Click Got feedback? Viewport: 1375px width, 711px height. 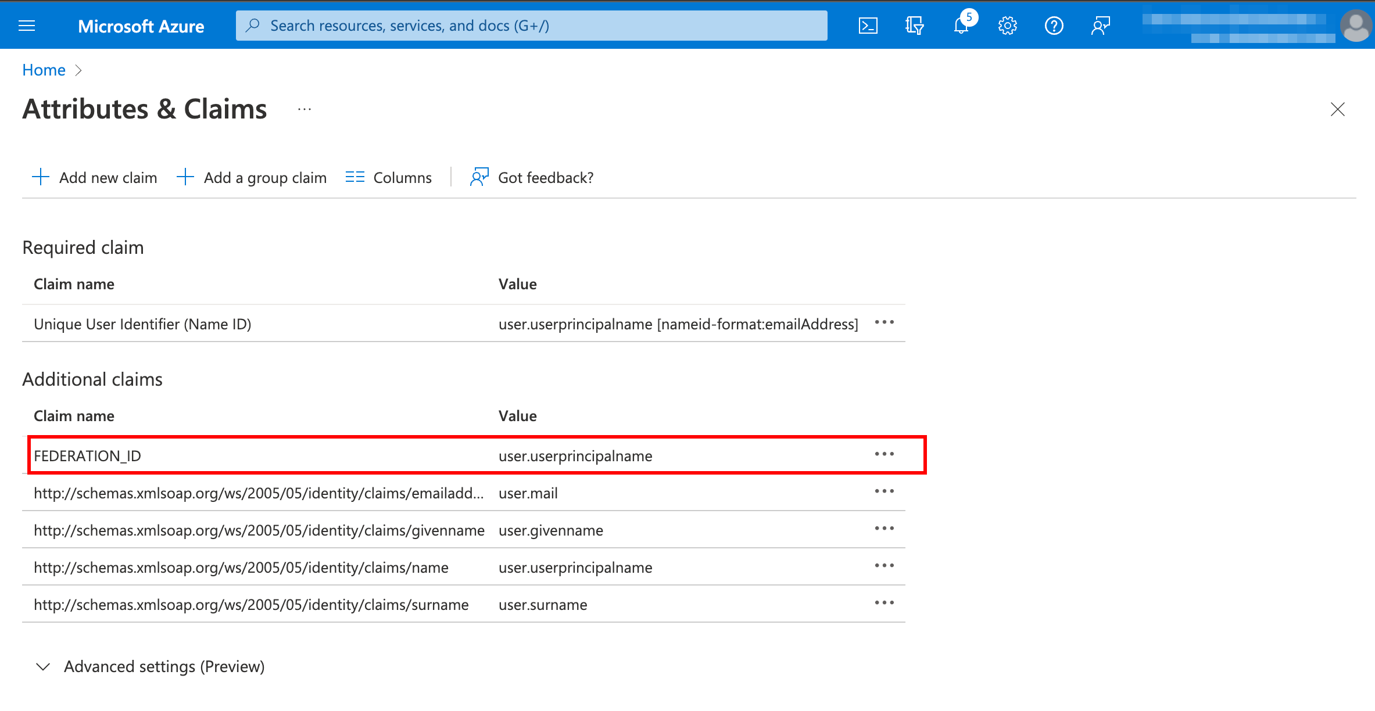(531, 177)
